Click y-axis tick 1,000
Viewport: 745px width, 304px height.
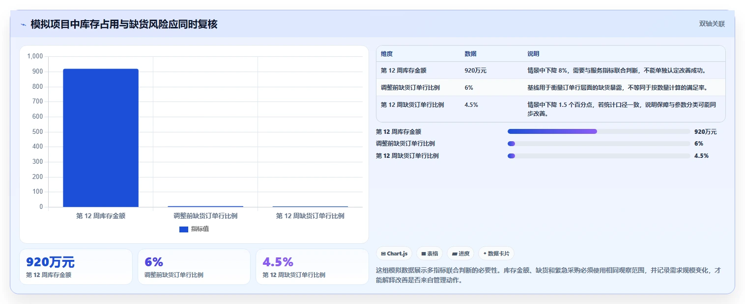click(x=35, y=56)
